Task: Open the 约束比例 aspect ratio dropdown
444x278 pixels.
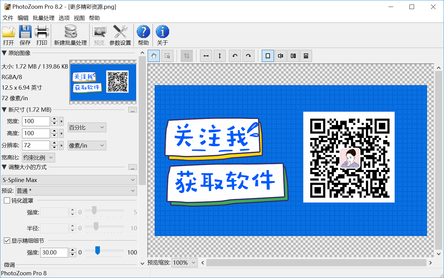Action: 38,158
